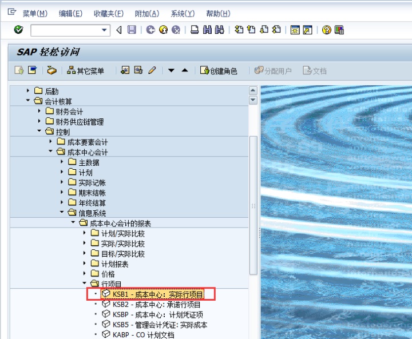Viewport: 412px width, 339px height.
Task: Expand the 财务会计 folder
Action: click(39, 111)
